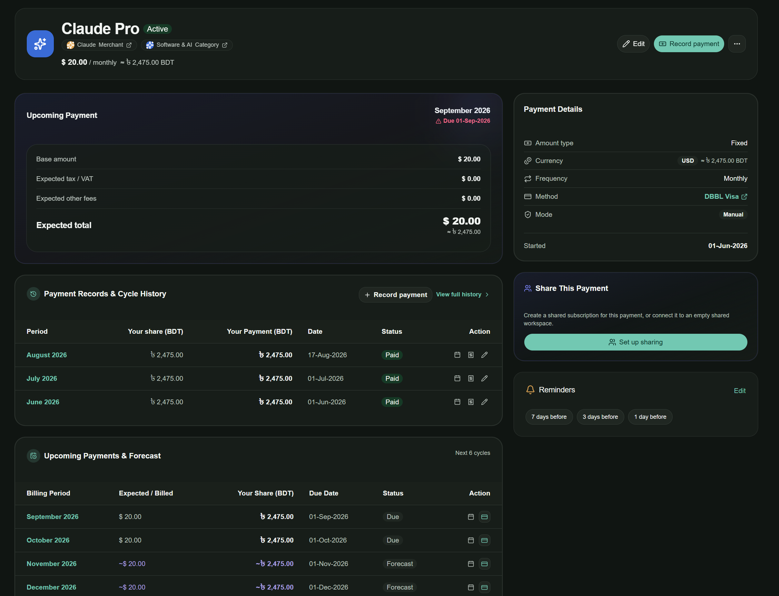Image resolution: width=779 pixels, height=596 pixels.
Task: Click Edit link in Reminders card
Action: tap(740, 390)
